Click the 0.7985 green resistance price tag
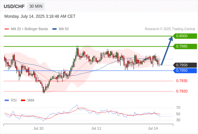Screen dimensions: 198x134 [185, 46]
